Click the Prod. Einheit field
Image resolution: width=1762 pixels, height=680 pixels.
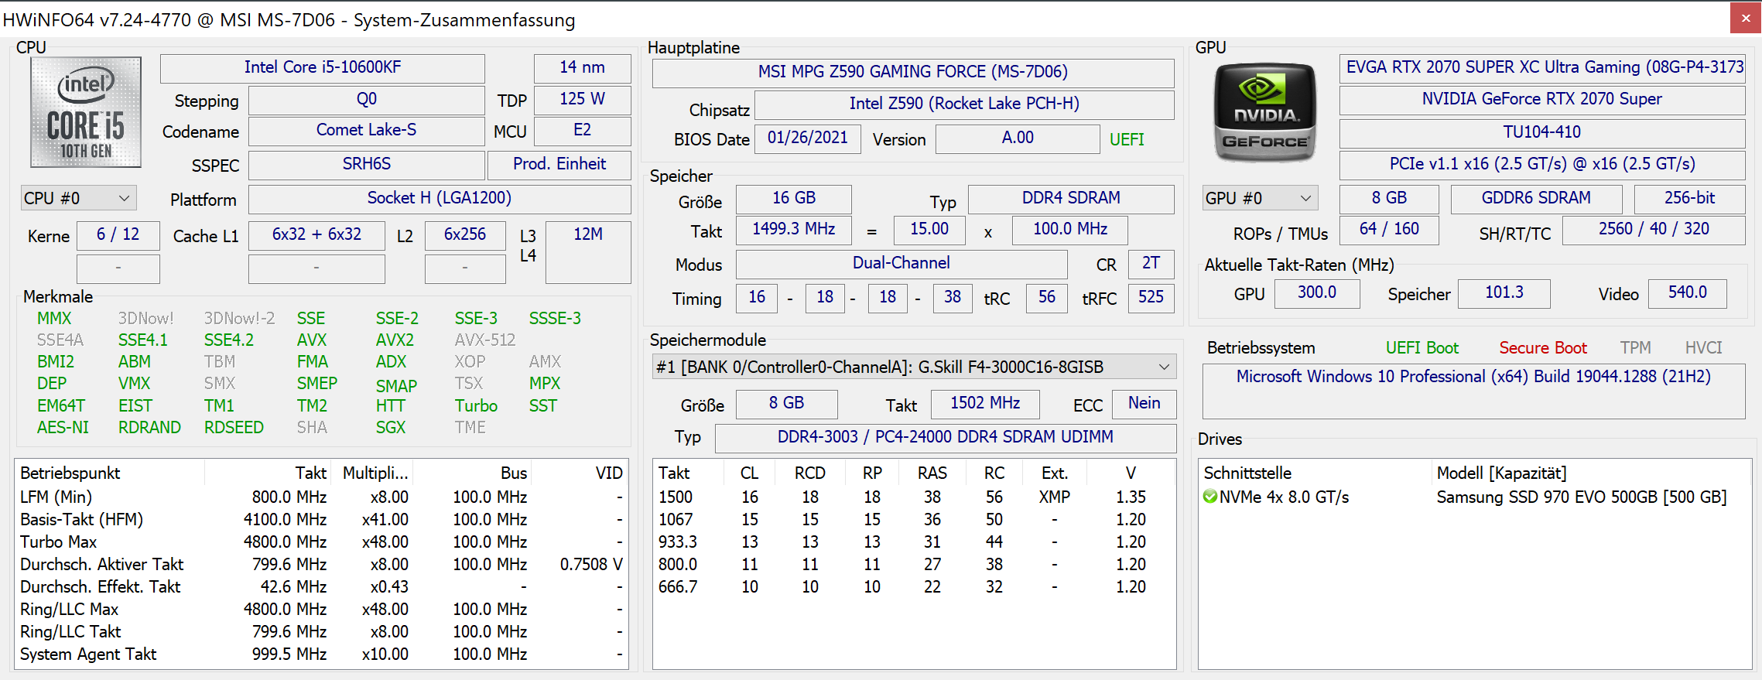coord(559,164)
